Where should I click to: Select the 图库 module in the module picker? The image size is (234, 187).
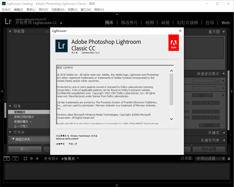coord(109,23)
